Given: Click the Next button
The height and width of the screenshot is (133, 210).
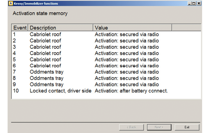Looking at the screenshot, I should pyautogui.click(x=159, y=127).
